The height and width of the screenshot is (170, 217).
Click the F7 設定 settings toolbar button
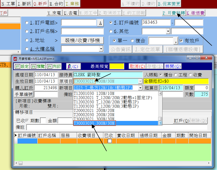click(x=22, y=66)
